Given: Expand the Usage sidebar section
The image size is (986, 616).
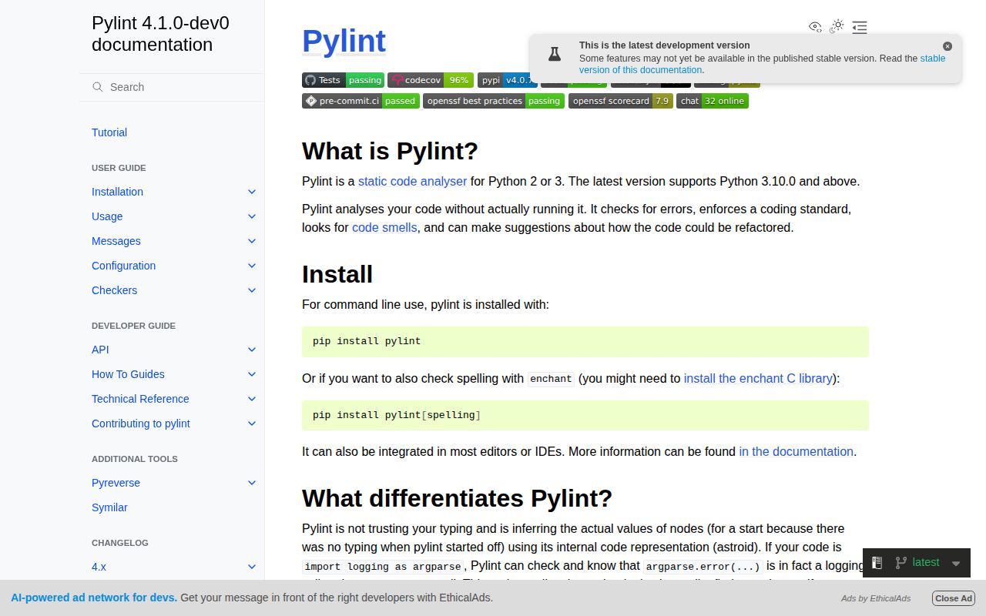Looking at the screenshot, I should [252, 216].
